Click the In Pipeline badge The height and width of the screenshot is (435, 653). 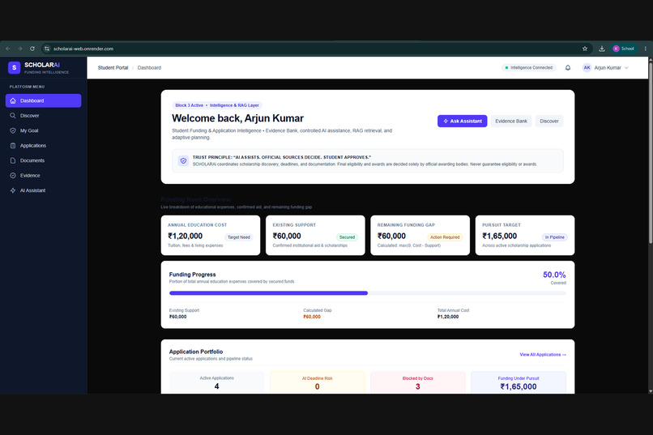pos(555,237)
